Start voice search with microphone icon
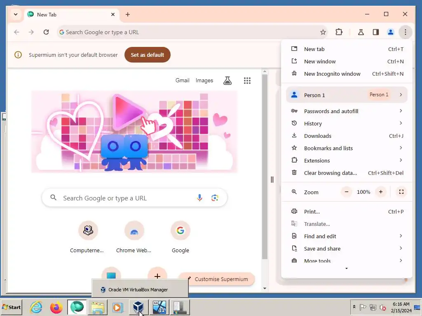Viewport: 422px width, 316px height. point(199,198)
